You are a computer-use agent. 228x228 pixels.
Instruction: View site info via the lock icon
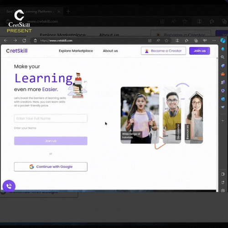(x=35, y=41)
